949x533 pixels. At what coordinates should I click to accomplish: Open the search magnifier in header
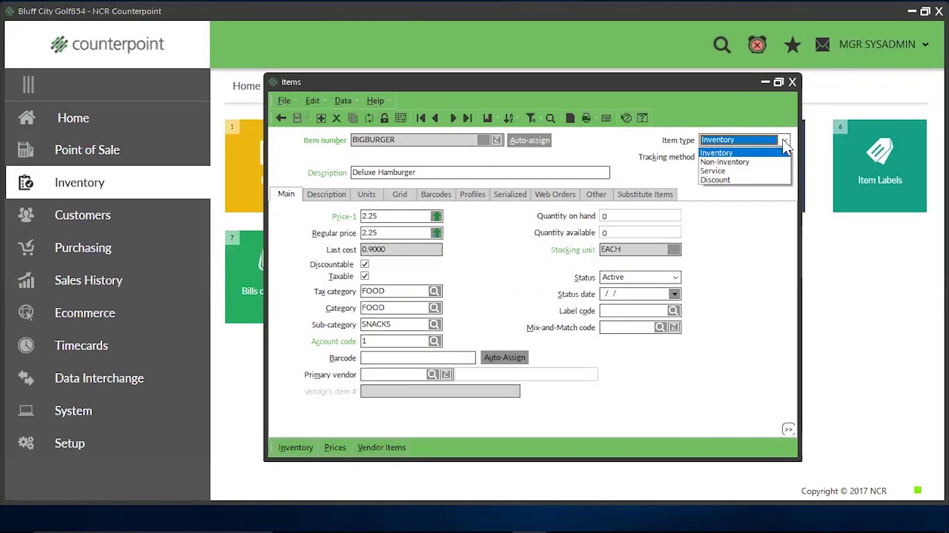(722, 45)
